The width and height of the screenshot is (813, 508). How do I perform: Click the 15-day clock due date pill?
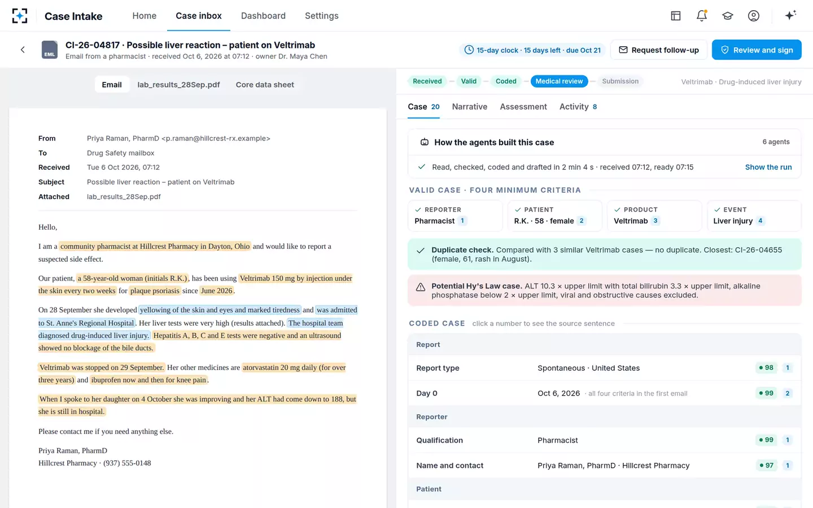coord(532,50)
